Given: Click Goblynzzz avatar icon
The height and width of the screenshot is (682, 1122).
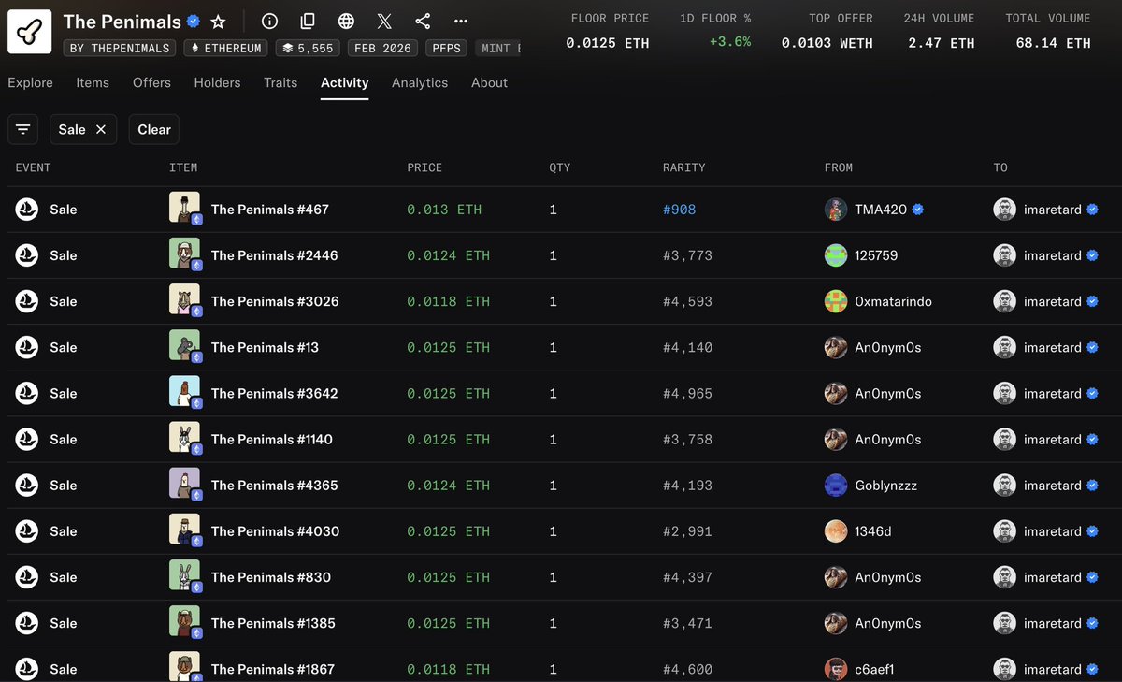Looking at the screenshot, I should 836,486.
